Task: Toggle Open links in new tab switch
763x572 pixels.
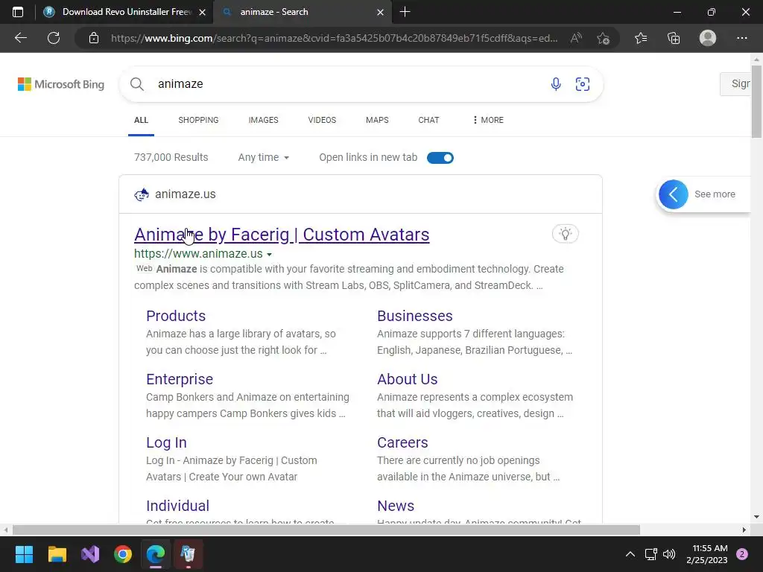Action: point(440,158)
